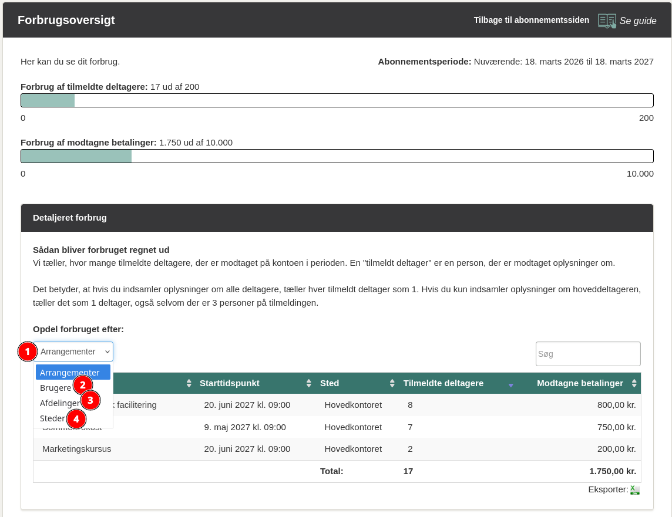The width and height of the screenshot is (672, 517).
Task: Click Hovedkontoret in the Marketingskursus row
Action: point(353,449)
